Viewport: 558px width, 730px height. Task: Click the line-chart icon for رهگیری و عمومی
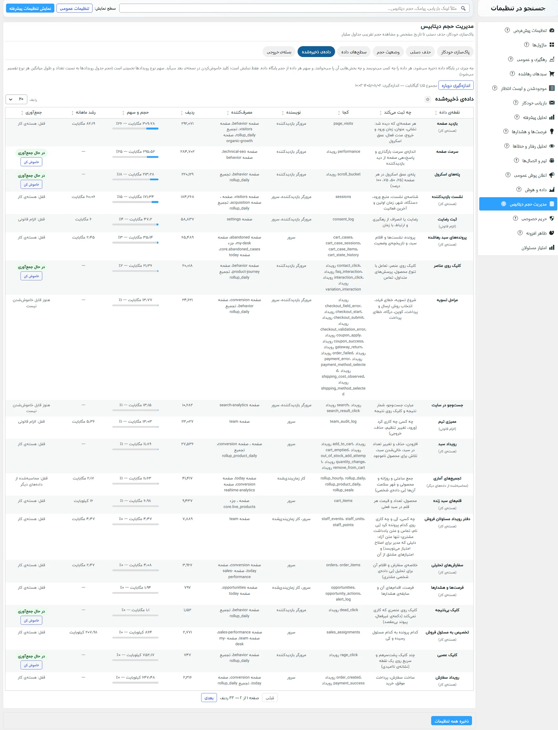(x=552, y=60)
